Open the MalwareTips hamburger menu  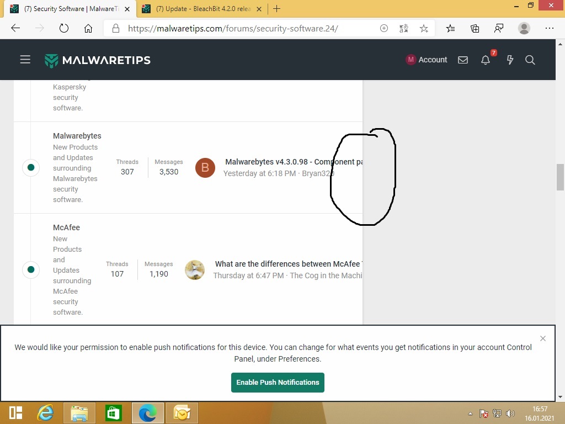[x=25, y=60]
